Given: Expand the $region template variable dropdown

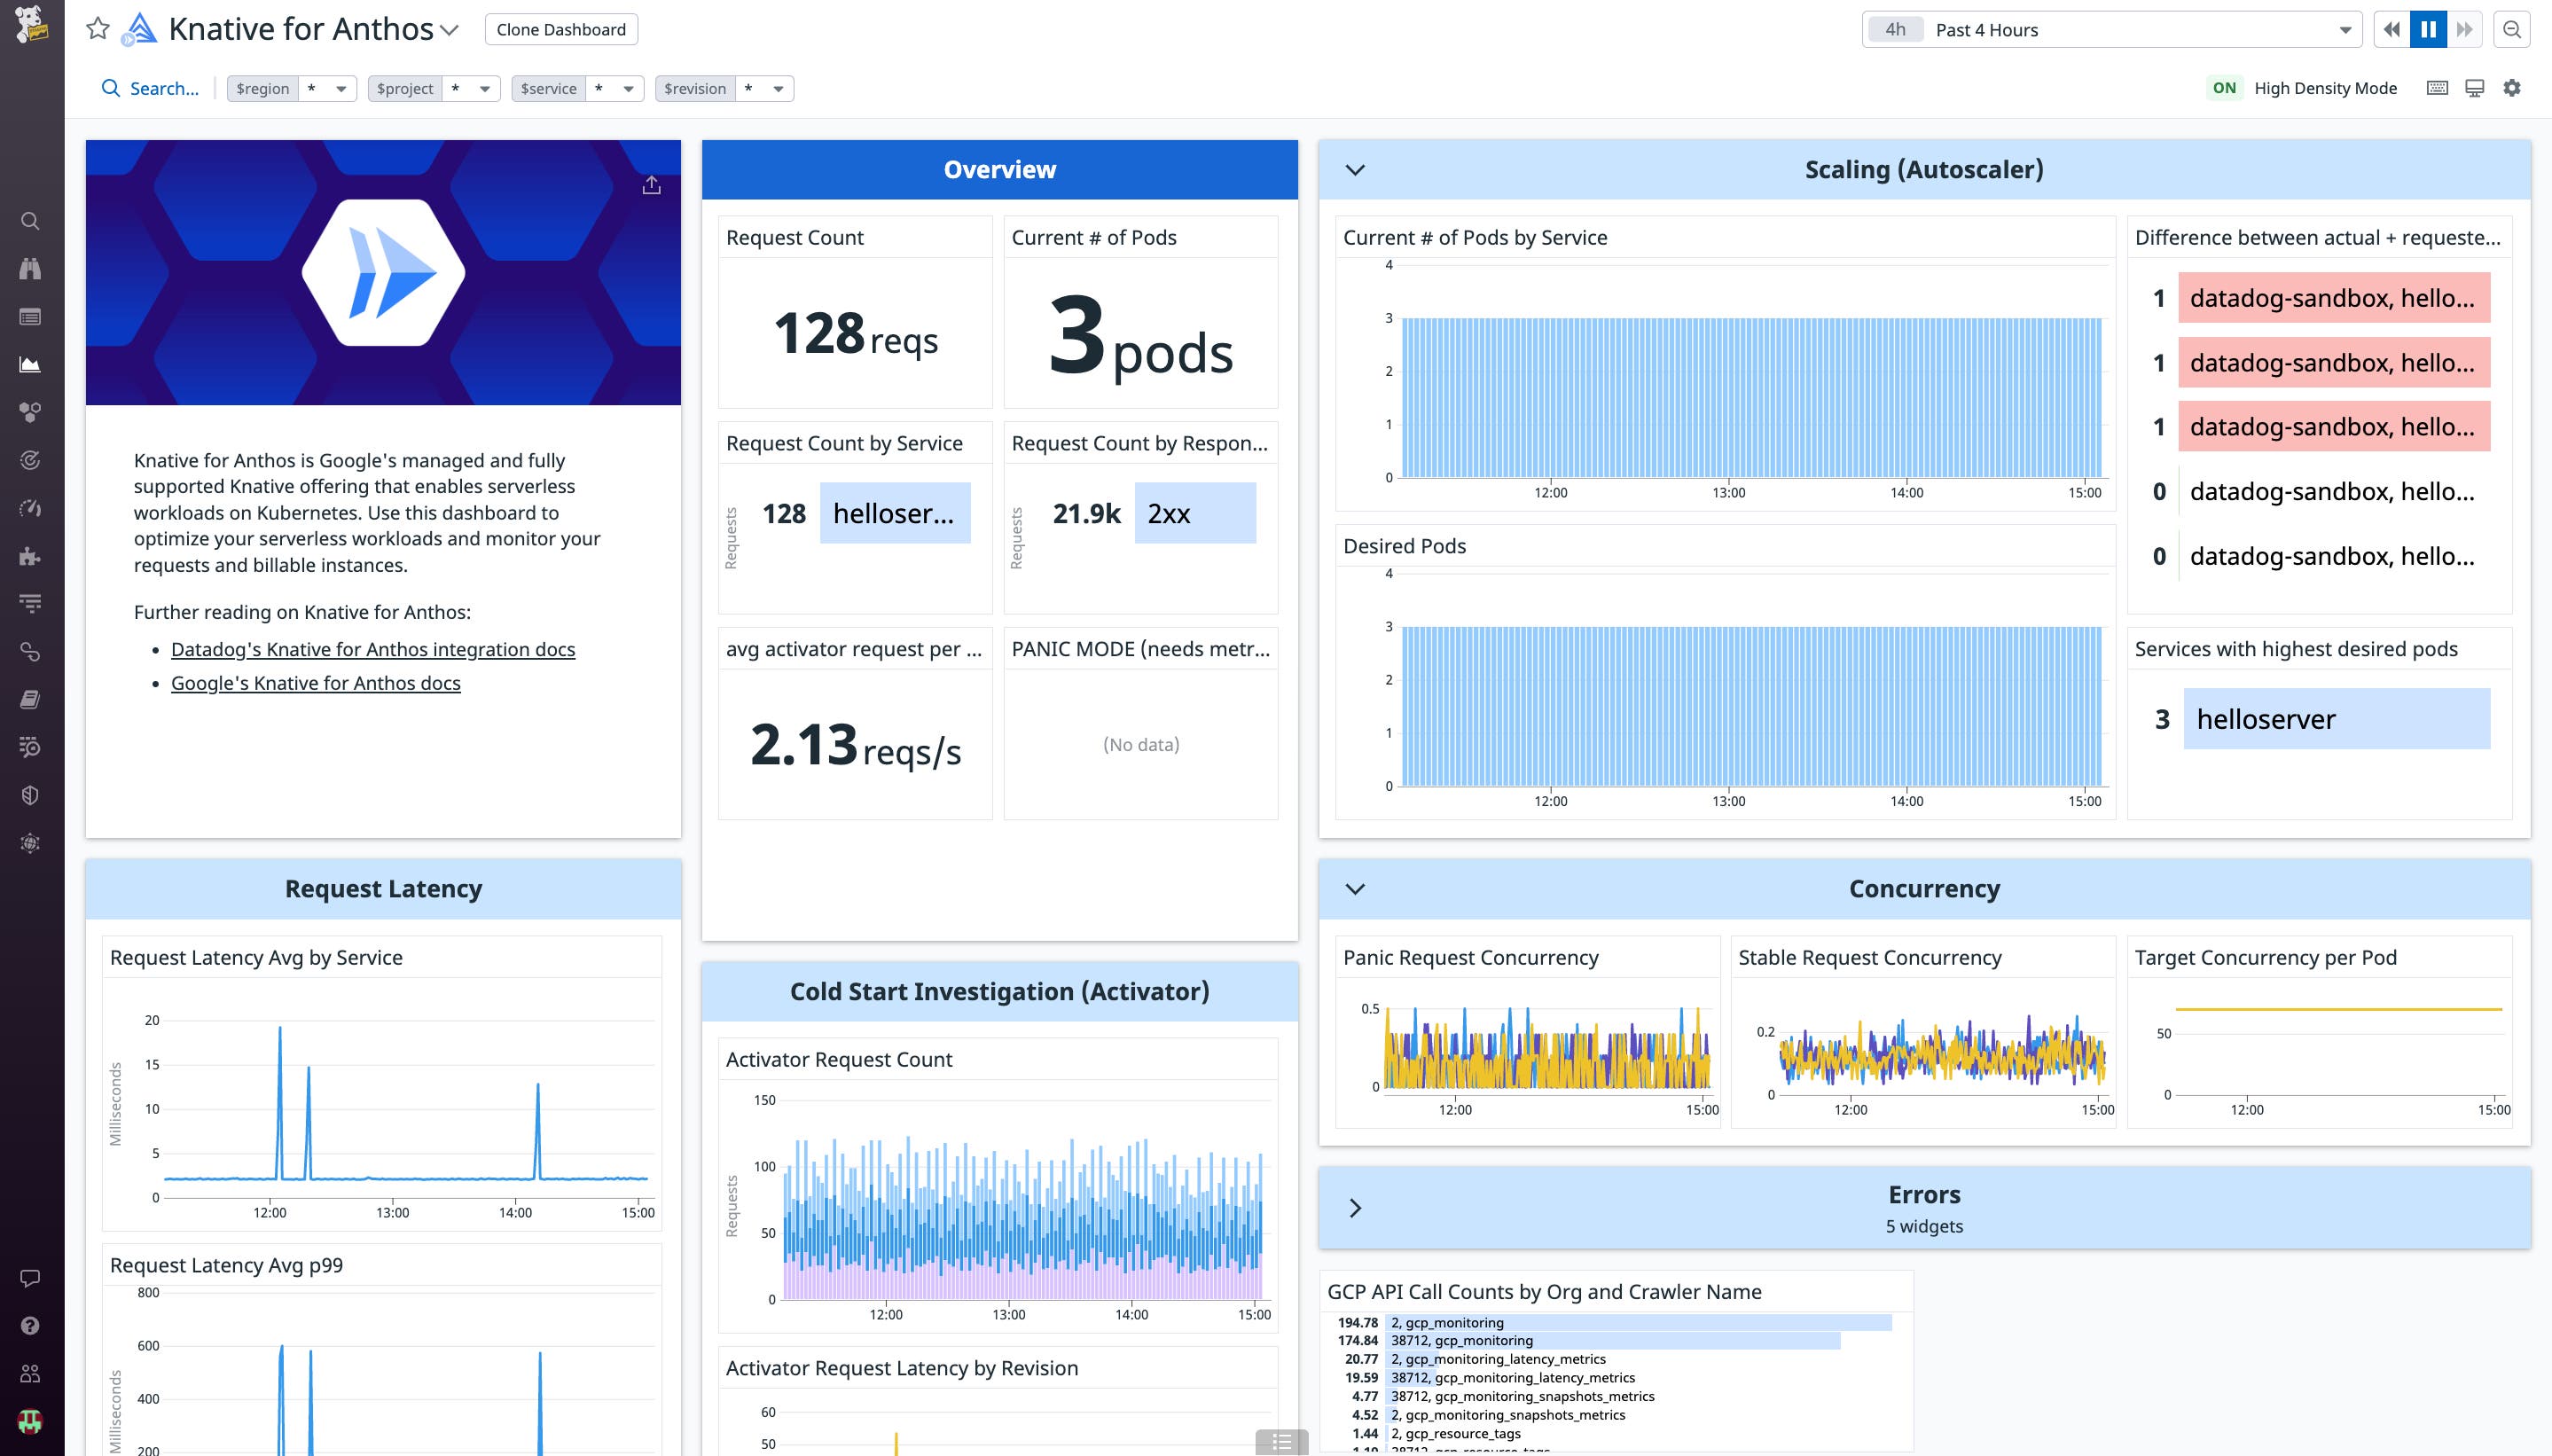Looking at the screenshot, I should coord(341,88).
